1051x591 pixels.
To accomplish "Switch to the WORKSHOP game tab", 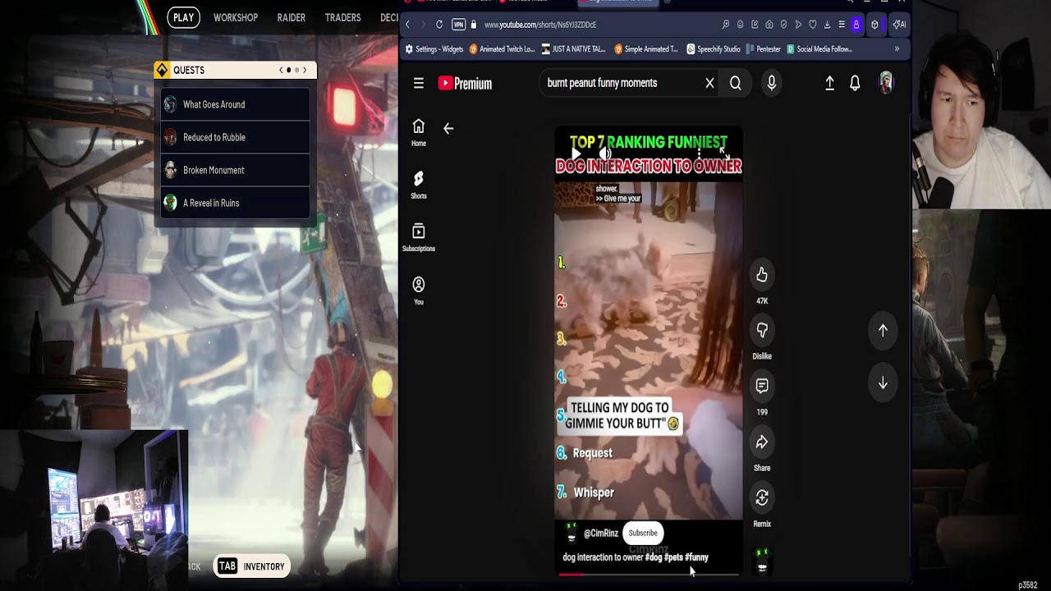I will (x=236, y=17).
